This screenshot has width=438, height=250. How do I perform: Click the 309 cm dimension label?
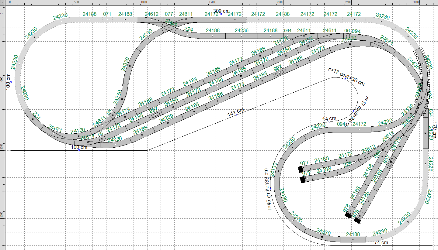pos(221,11)
